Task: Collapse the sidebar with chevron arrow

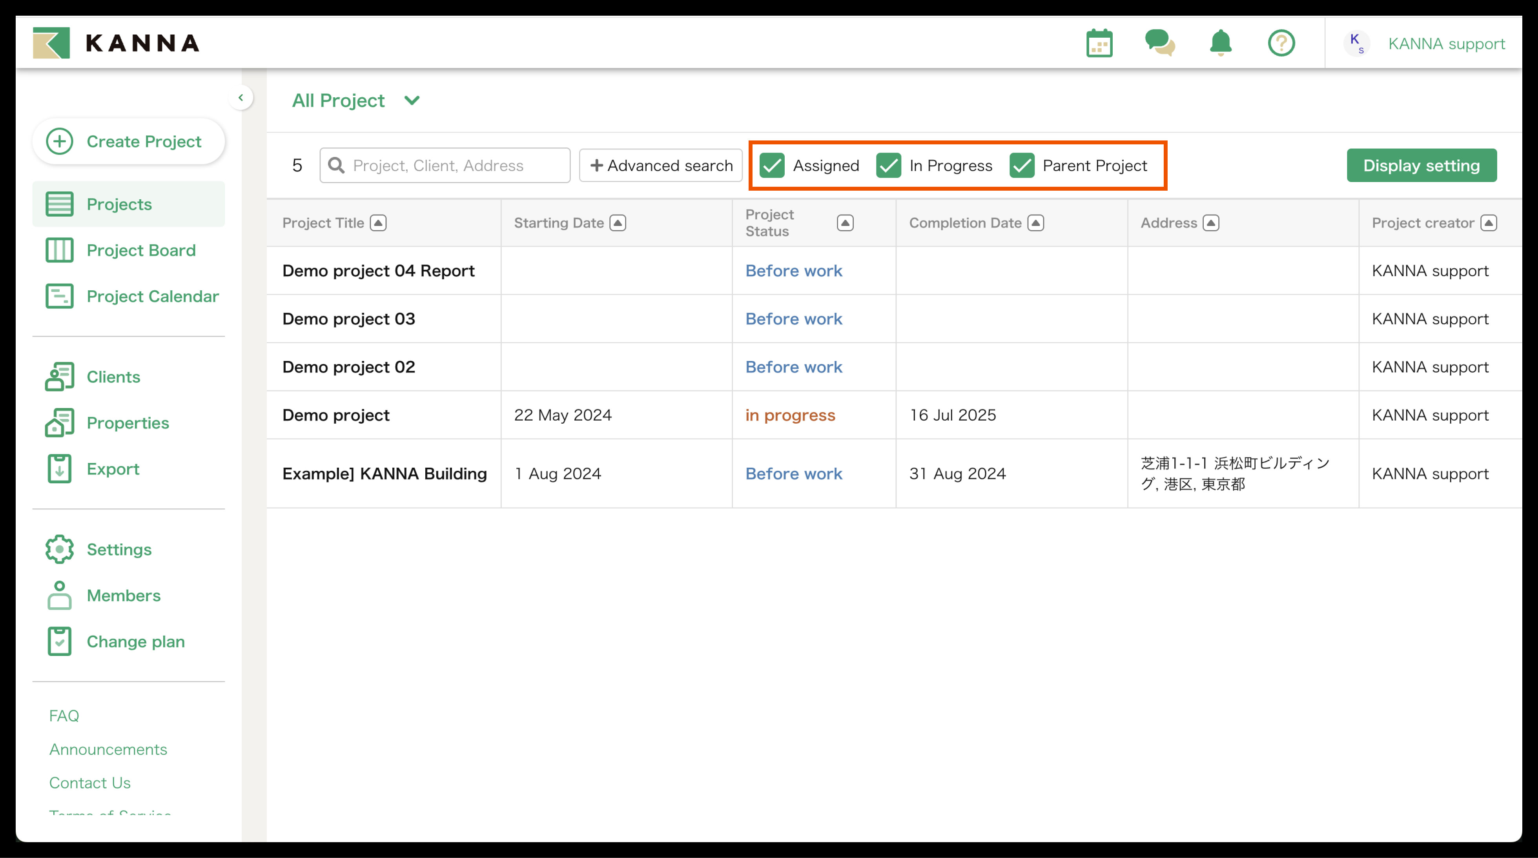Action: (x=241, y=97)
